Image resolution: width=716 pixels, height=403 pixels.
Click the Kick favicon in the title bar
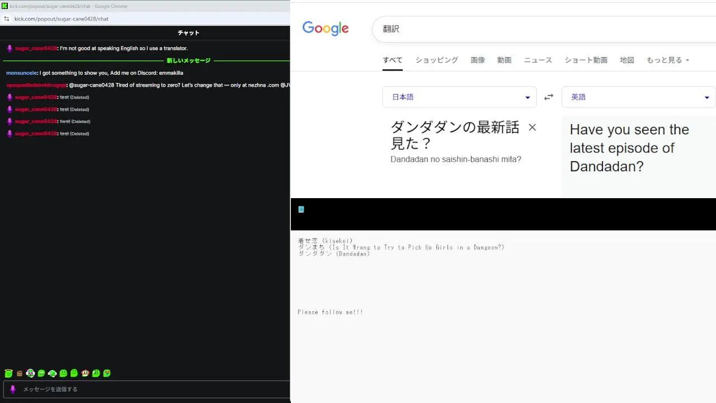5,6
